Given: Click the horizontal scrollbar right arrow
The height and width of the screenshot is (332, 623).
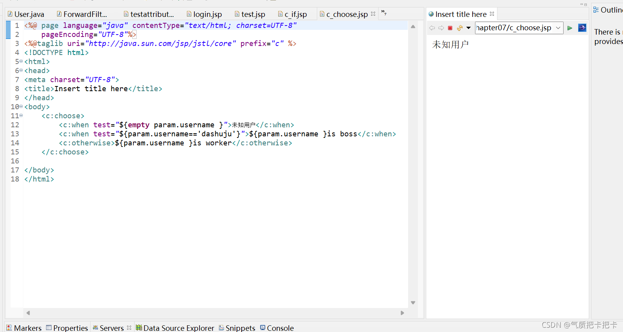Looking at the screenshot, I should (402, 313).
